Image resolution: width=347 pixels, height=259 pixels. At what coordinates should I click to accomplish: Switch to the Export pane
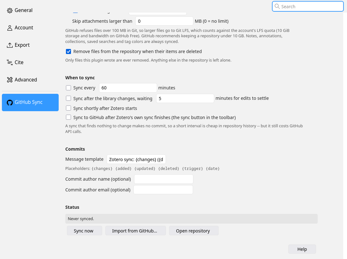30,45
